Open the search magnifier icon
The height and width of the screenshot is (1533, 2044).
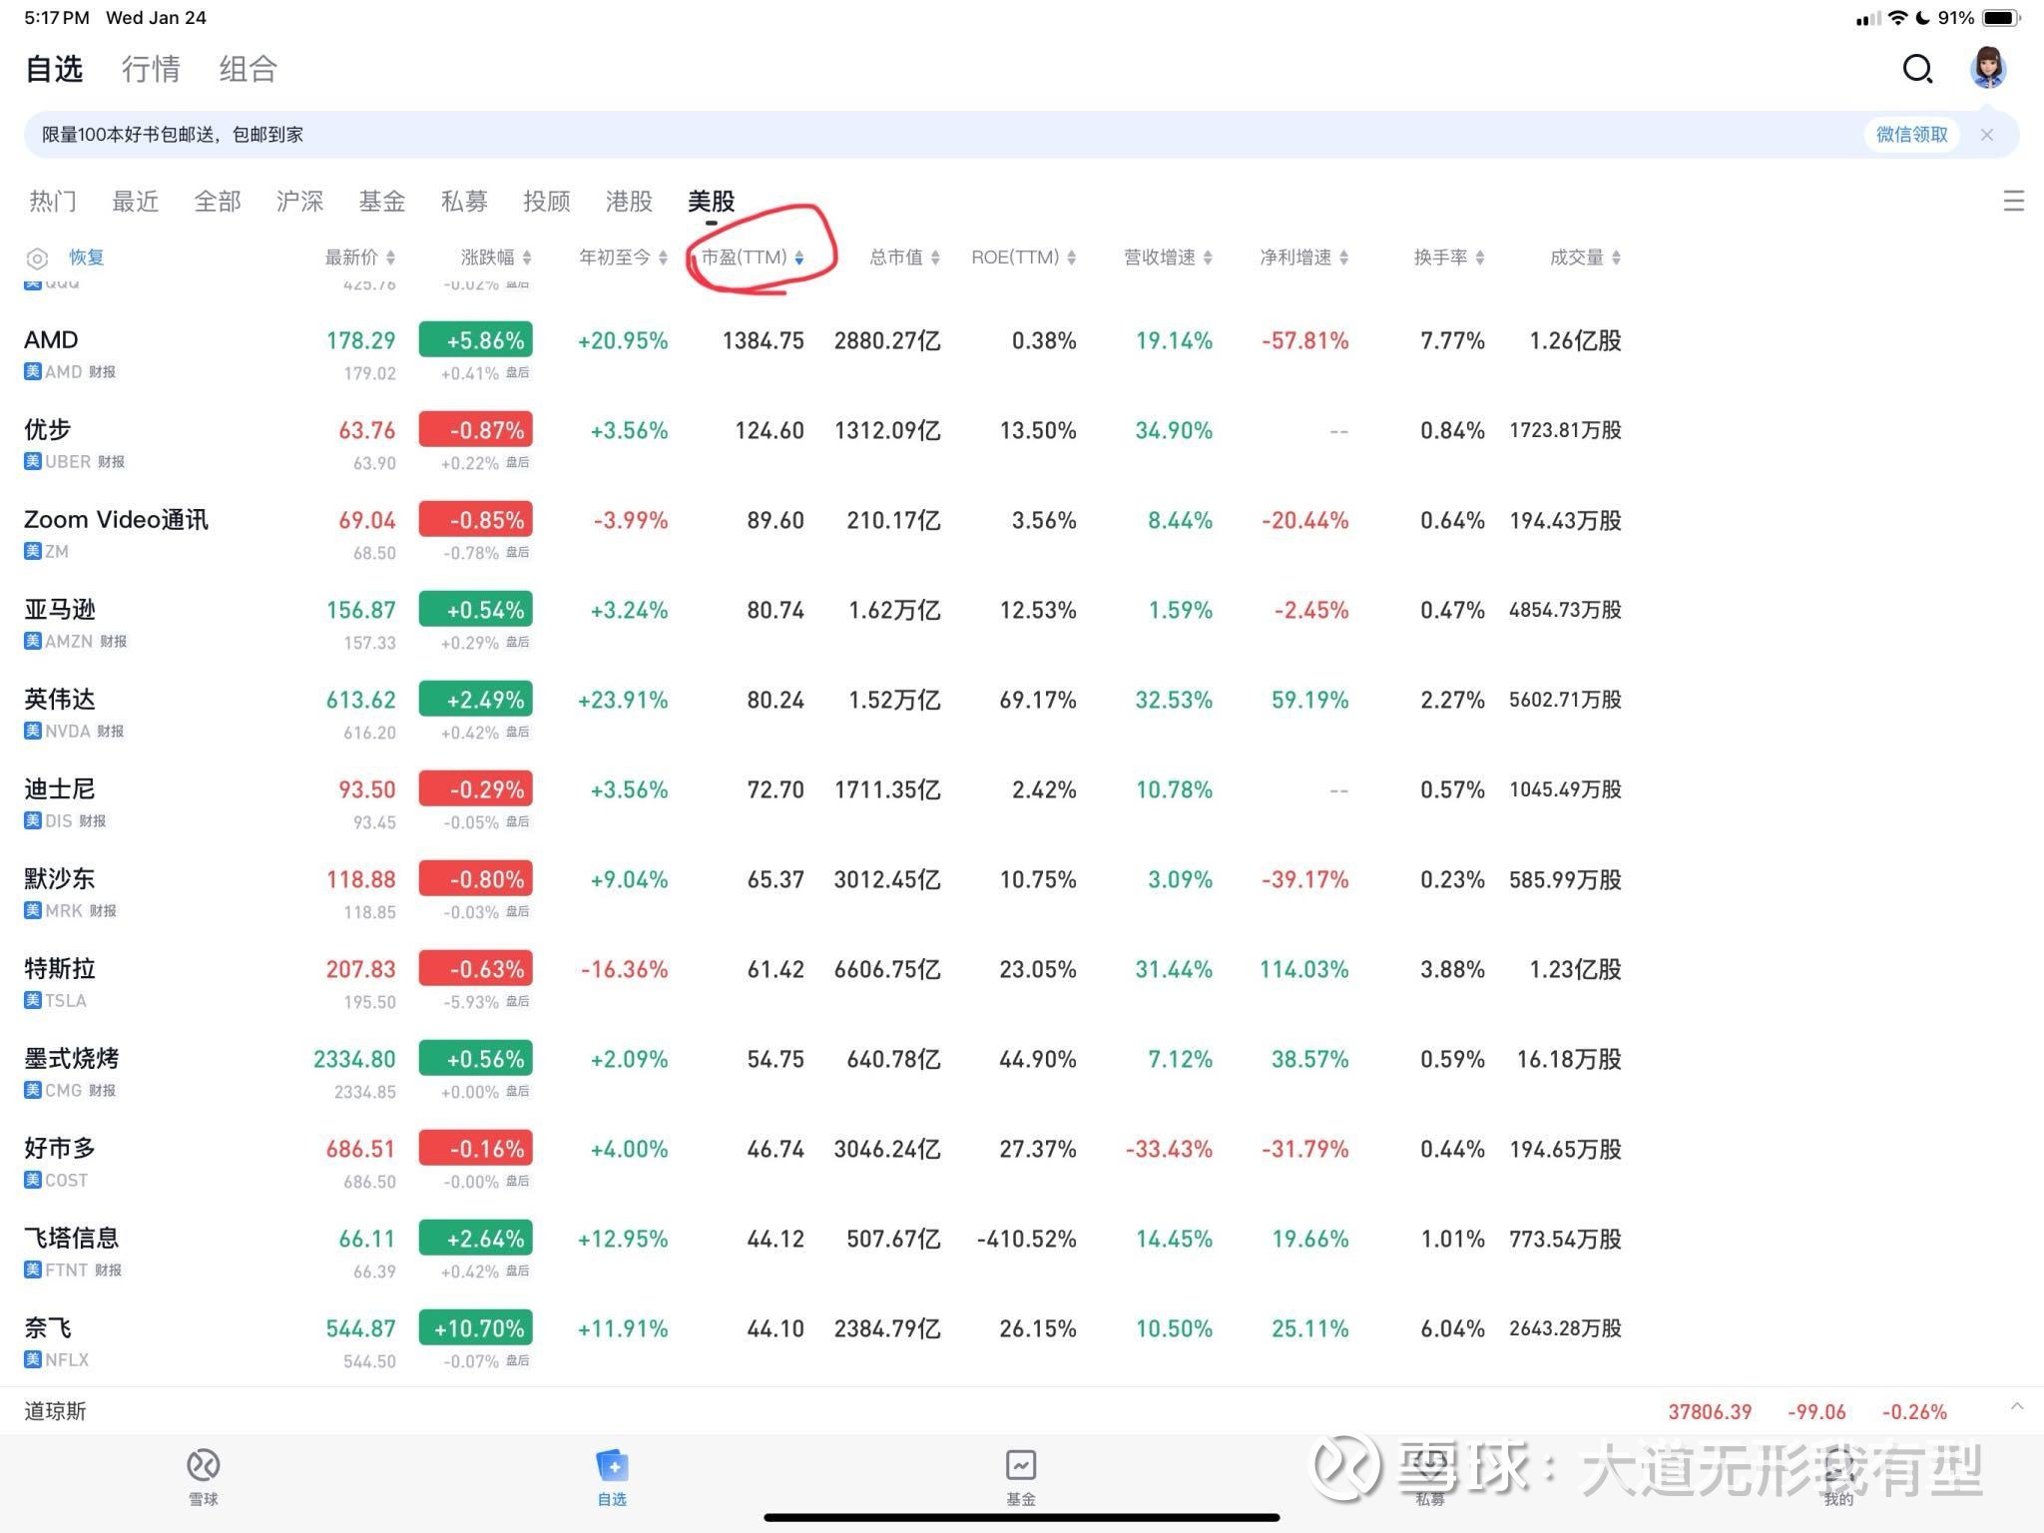1917,69
